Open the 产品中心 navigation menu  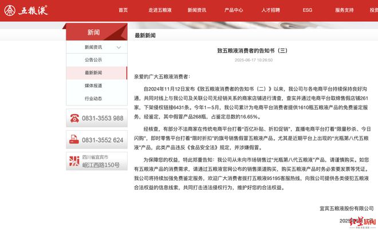click(234, 10)
